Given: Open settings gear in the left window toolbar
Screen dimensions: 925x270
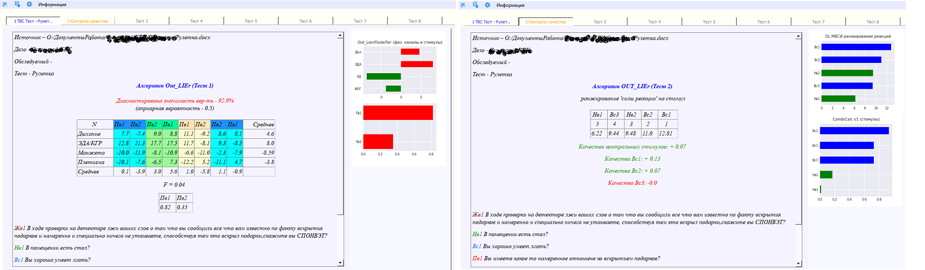Looking at the screenshot, I should point(30,4).
